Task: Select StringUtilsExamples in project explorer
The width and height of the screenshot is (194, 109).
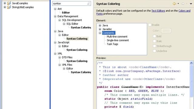Action: coord(23,7)
